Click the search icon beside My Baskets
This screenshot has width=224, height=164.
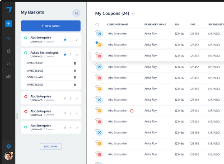[x=76, y=13]
